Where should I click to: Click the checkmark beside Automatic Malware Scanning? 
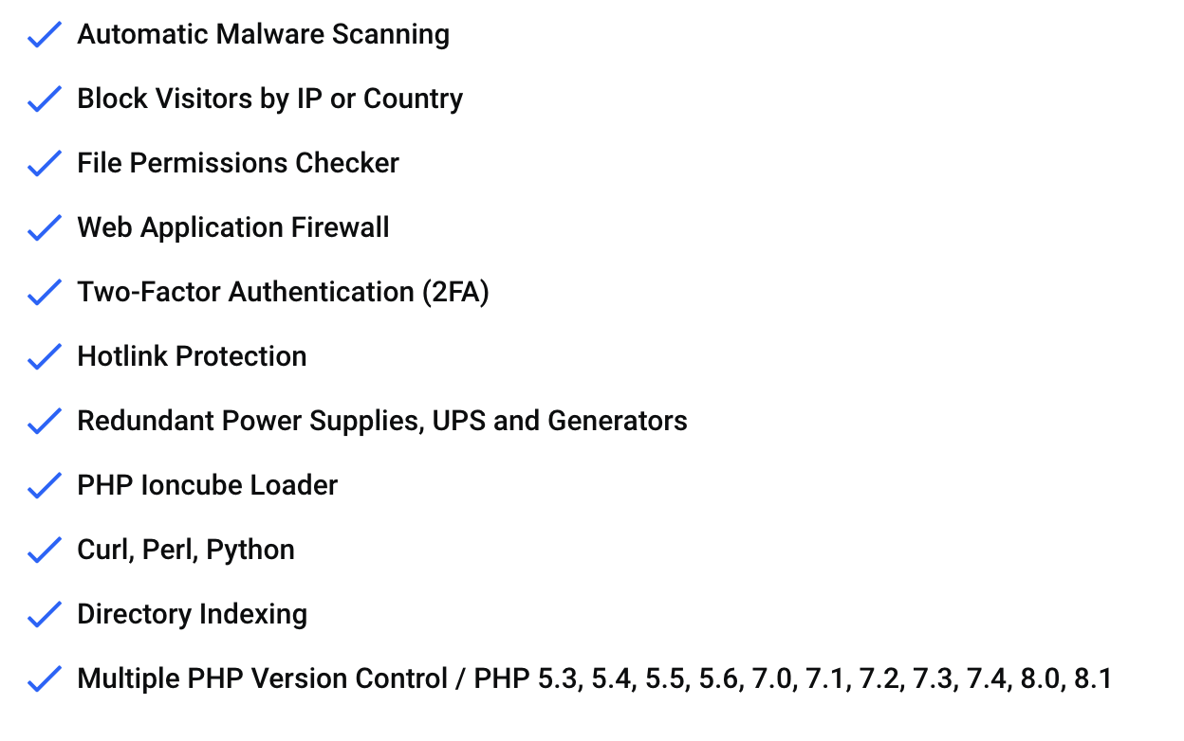click(44, 35)
